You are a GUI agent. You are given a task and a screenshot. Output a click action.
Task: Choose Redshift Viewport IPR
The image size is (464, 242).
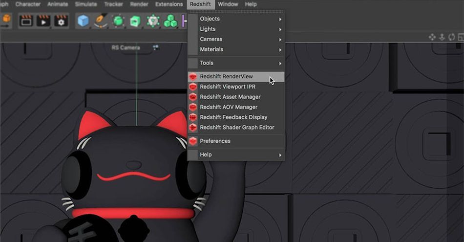(236, 87)
